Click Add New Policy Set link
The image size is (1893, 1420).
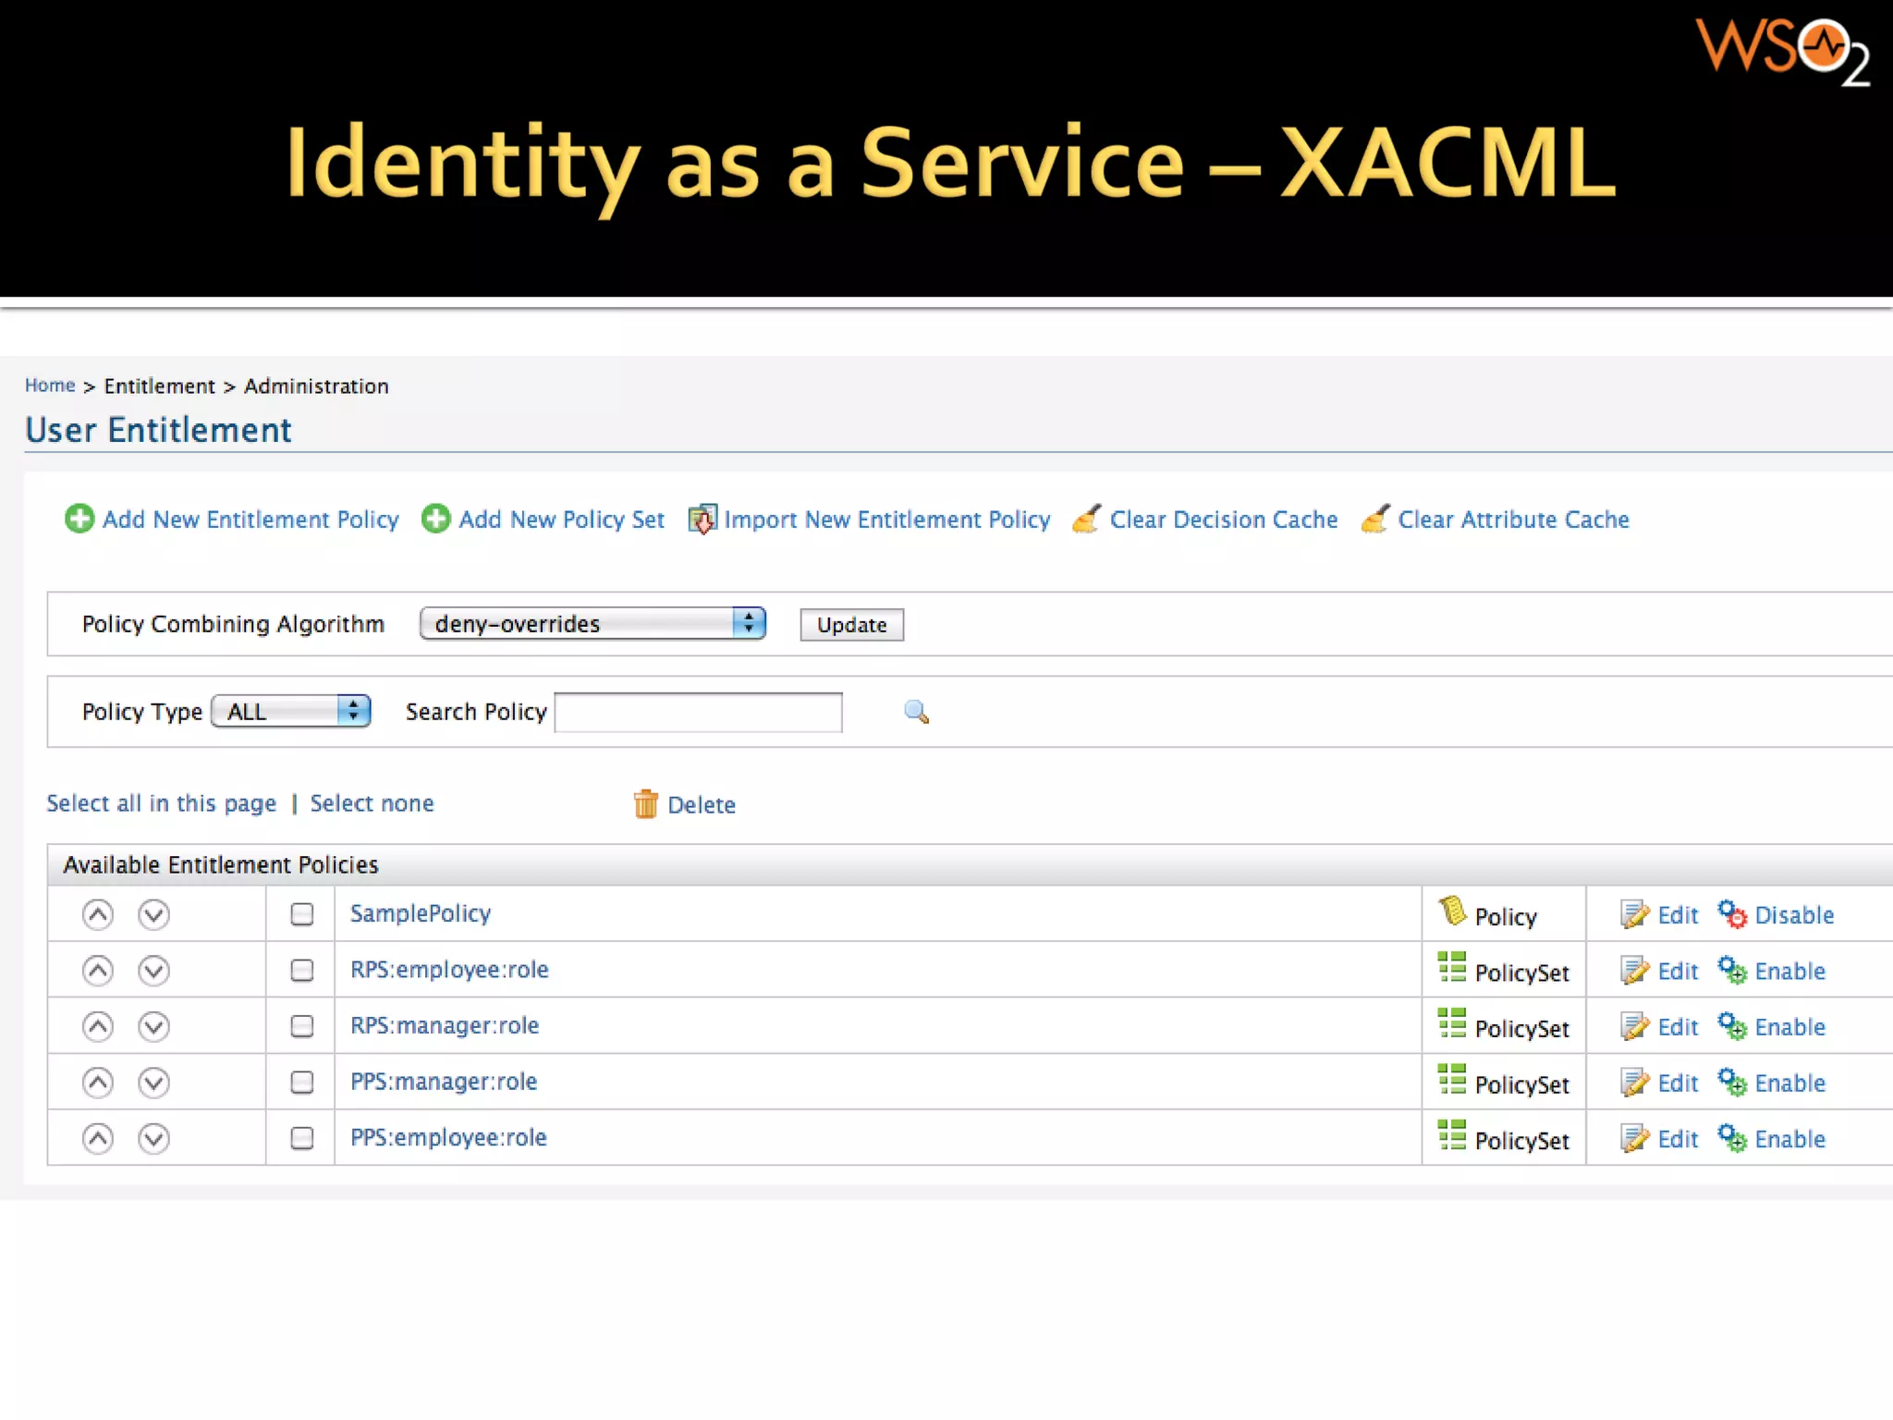561,520
